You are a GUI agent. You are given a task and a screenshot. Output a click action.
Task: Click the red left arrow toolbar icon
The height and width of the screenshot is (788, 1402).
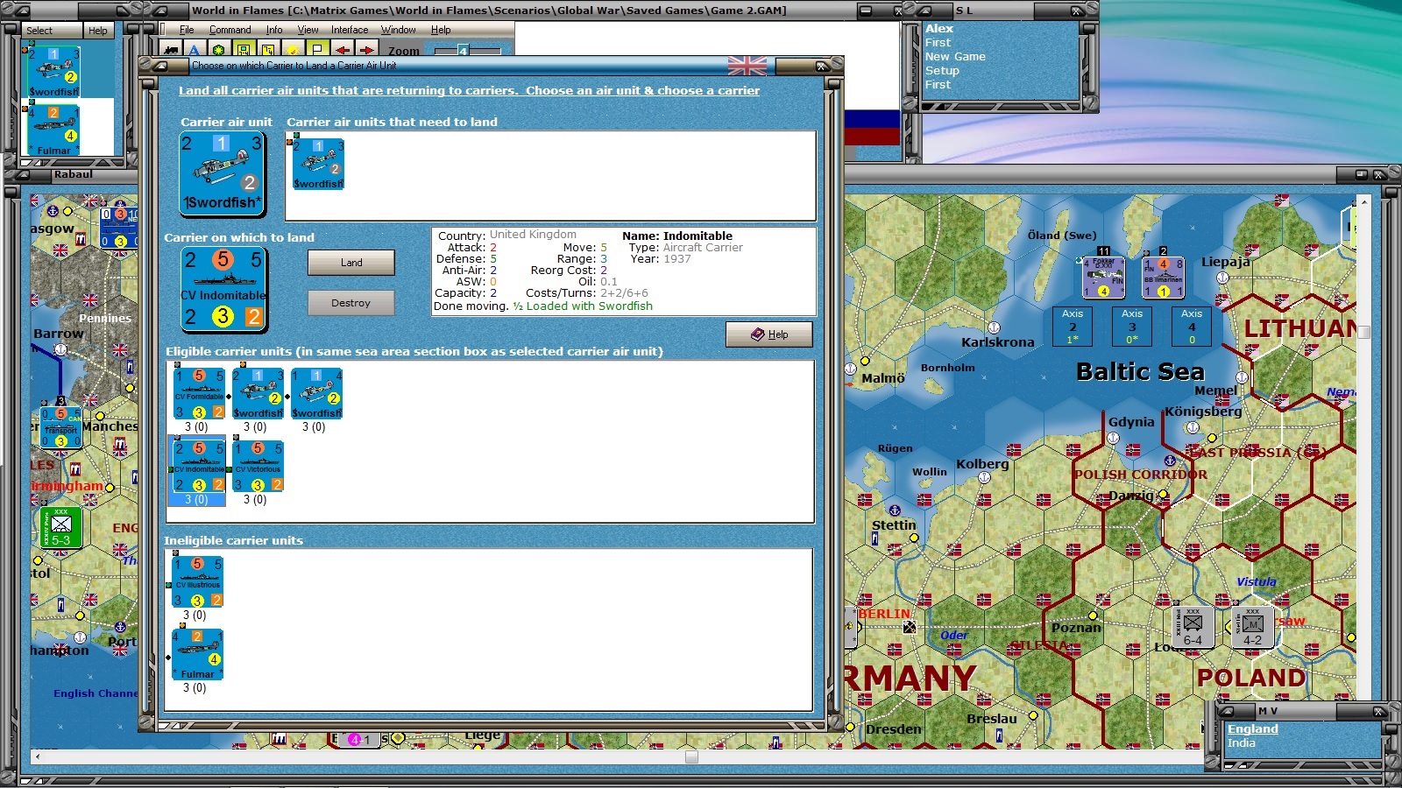coord(343,51)
